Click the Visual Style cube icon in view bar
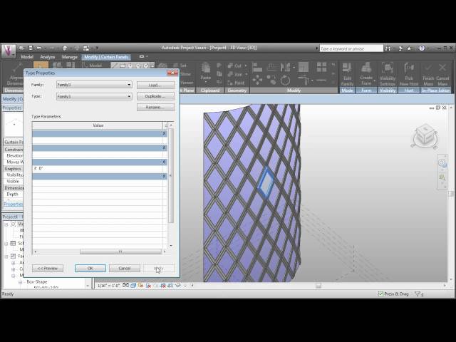 click(133, 286)
